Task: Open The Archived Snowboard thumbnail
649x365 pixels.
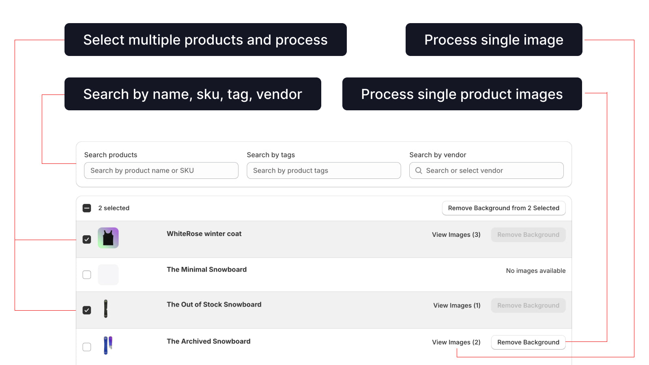Action: click(108, 345)
